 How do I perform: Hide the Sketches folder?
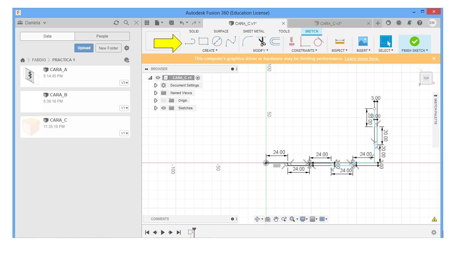click(164, 108)
